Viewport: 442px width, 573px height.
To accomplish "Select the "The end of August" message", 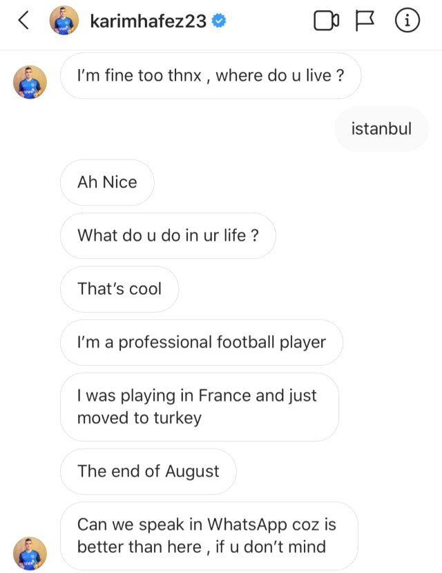I will (148, 472).
